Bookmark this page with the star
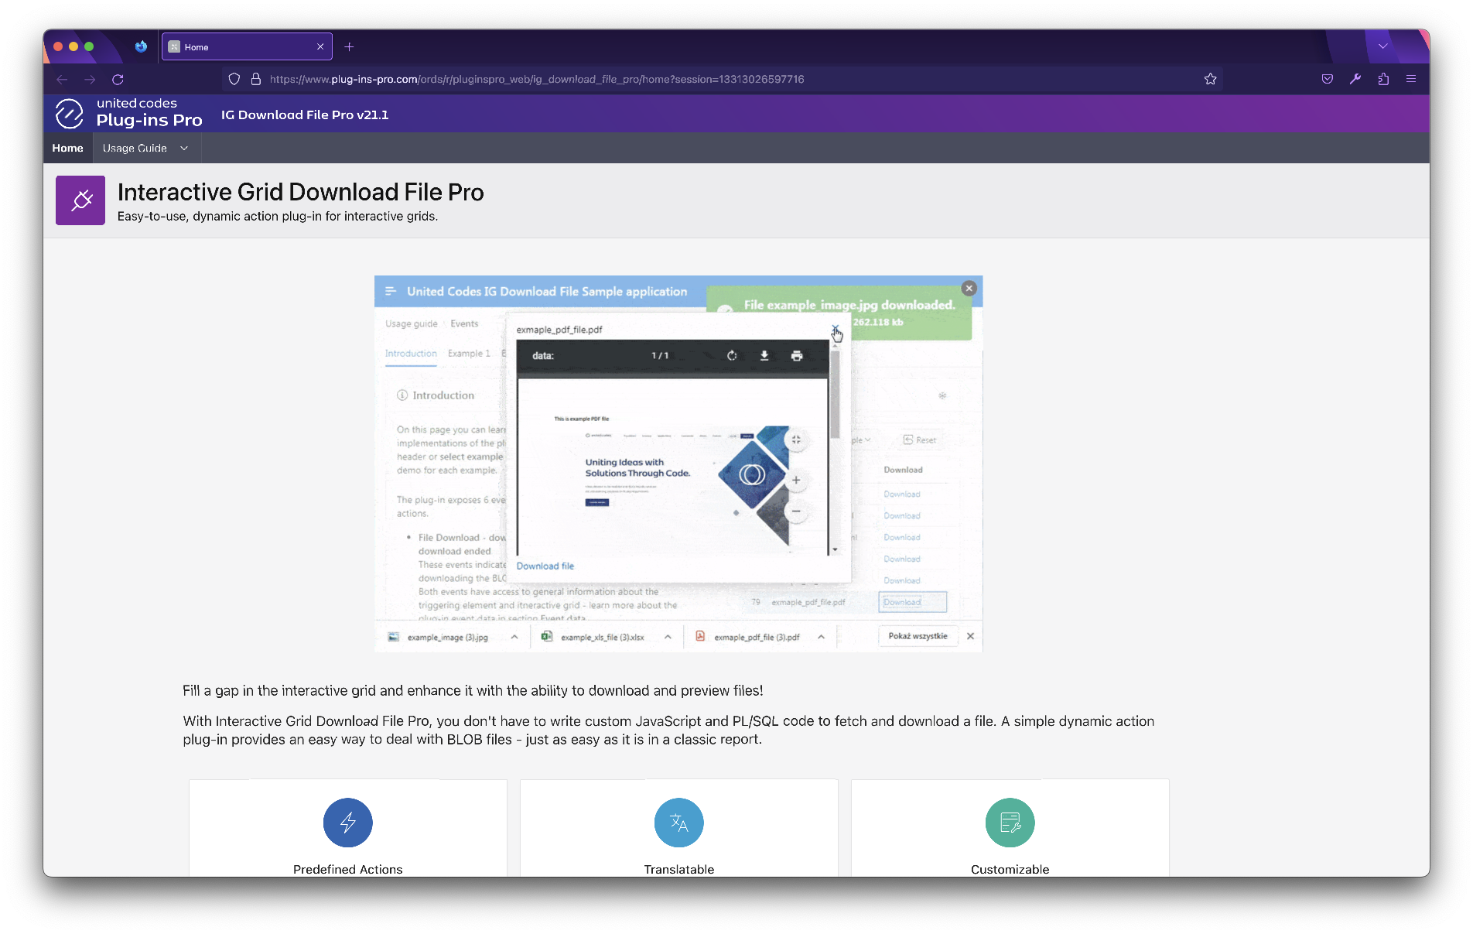Screen dimensions: 1473x934 pyautogui.click(x=1211, y=79)
